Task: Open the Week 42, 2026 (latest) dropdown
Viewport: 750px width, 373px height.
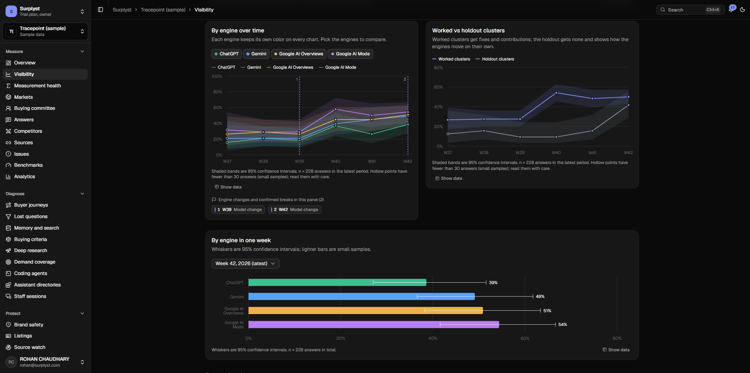Action: point(245,264)
